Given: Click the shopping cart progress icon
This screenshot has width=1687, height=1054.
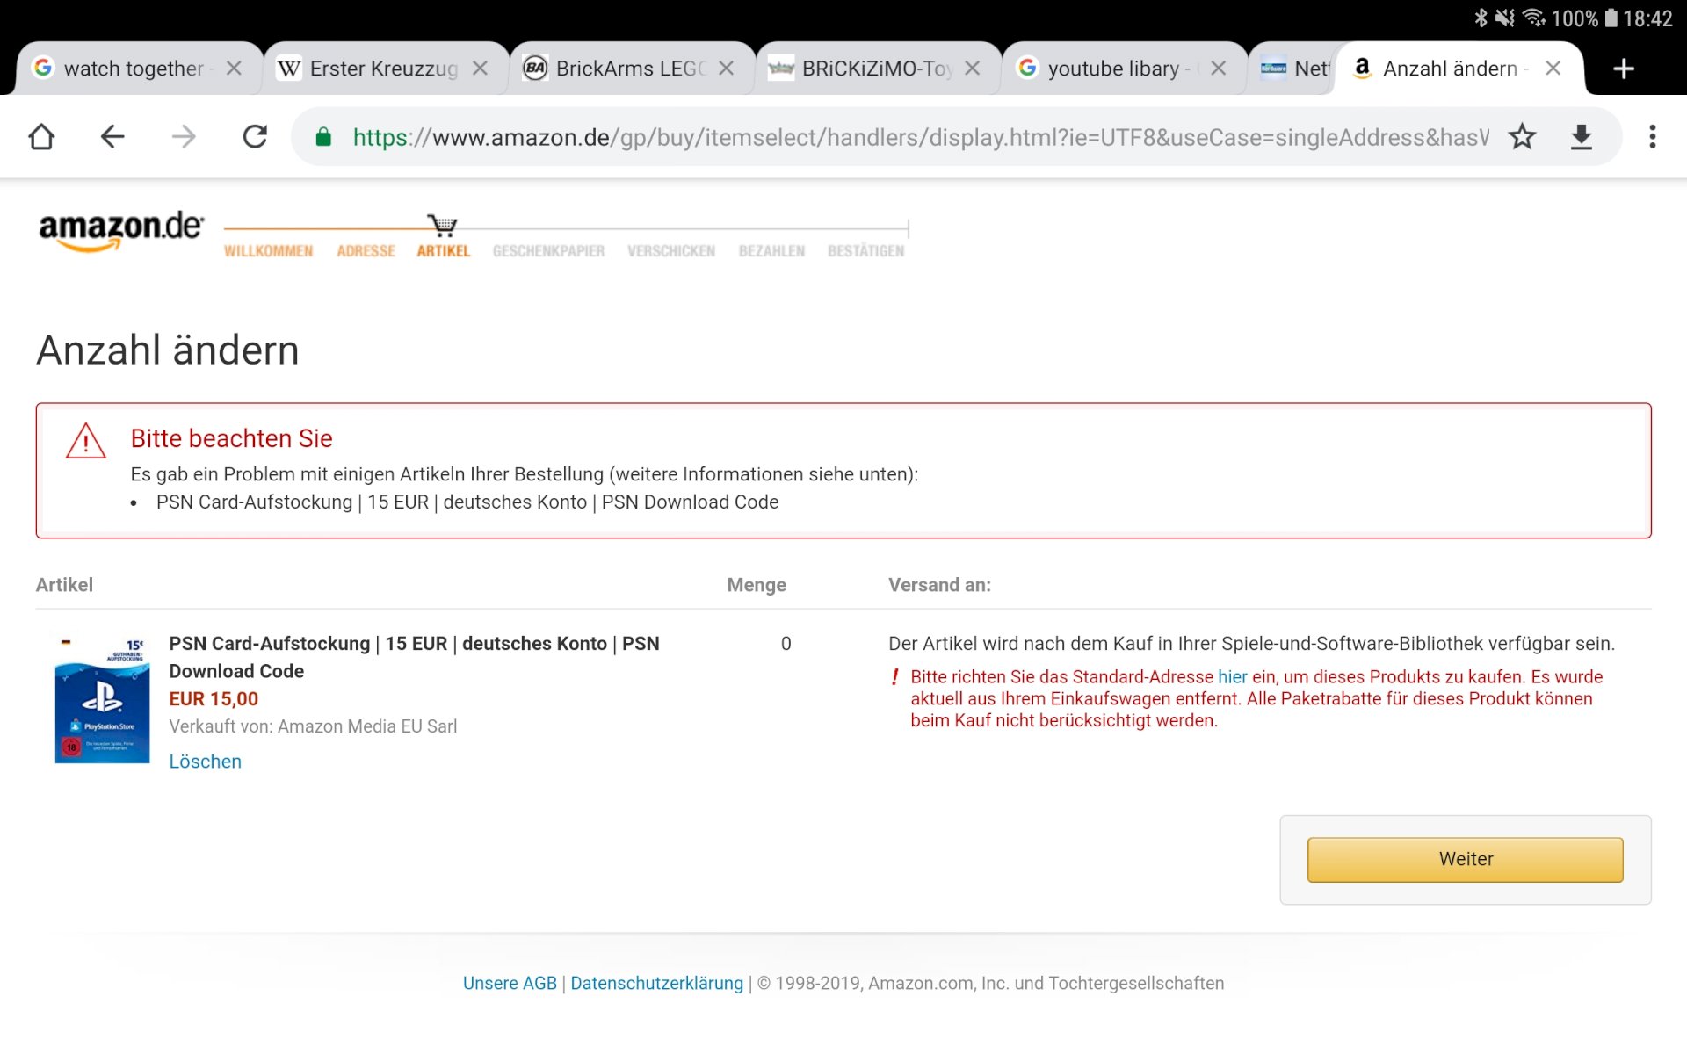Looking at the screenshot, I should point(442,226).
